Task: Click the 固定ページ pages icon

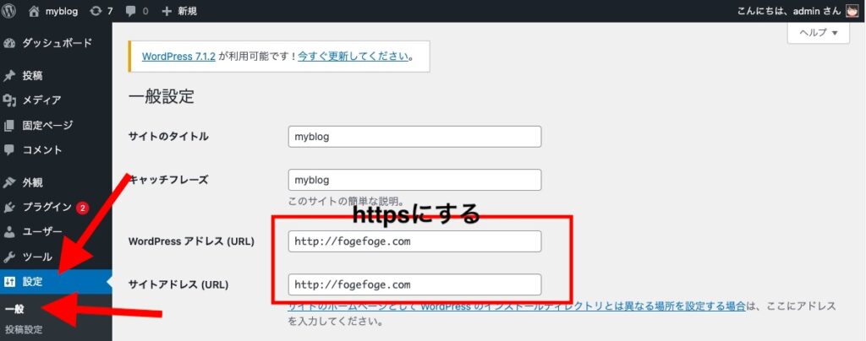Action: [9, 126]
